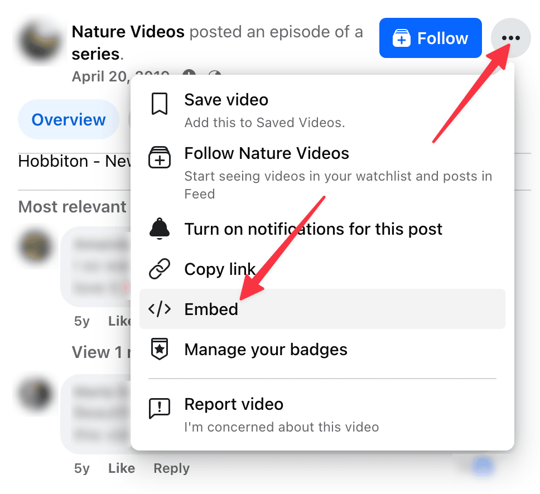Image resolution: width=540 pixels, height=494 pixels.
Task: Click the second commenter's avatar
Action: click(36, 394)
